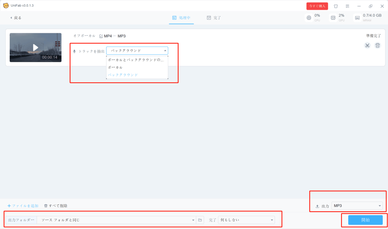The image size is (388, 229).
Task: Click the red 今すぐ購入 button
Action: click(x=317, y=6)
